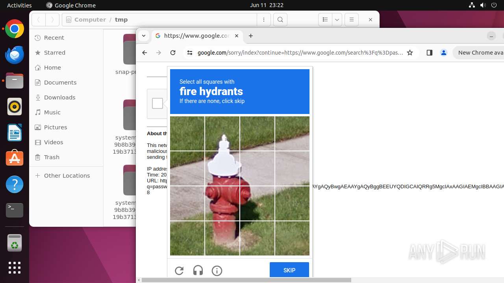Screen dimensions: 504x283
Task: Click the Computer path segment
Action: point(90,20)
